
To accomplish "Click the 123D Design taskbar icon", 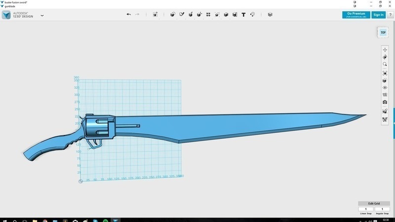I will (116, 221).
